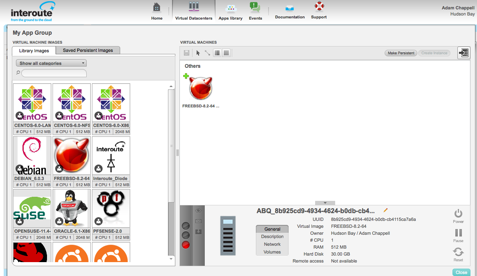Open the Virtual Datacenters section
This screenshot has width=477, height=276.
click(x=194, y=11)
